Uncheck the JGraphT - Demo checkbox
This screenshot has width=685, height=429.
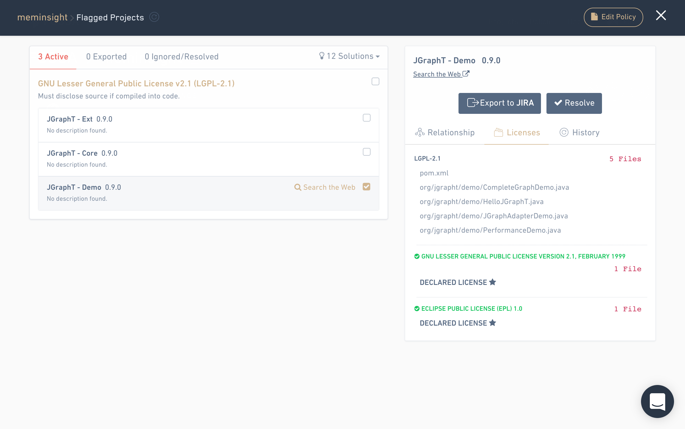point(367,187)
